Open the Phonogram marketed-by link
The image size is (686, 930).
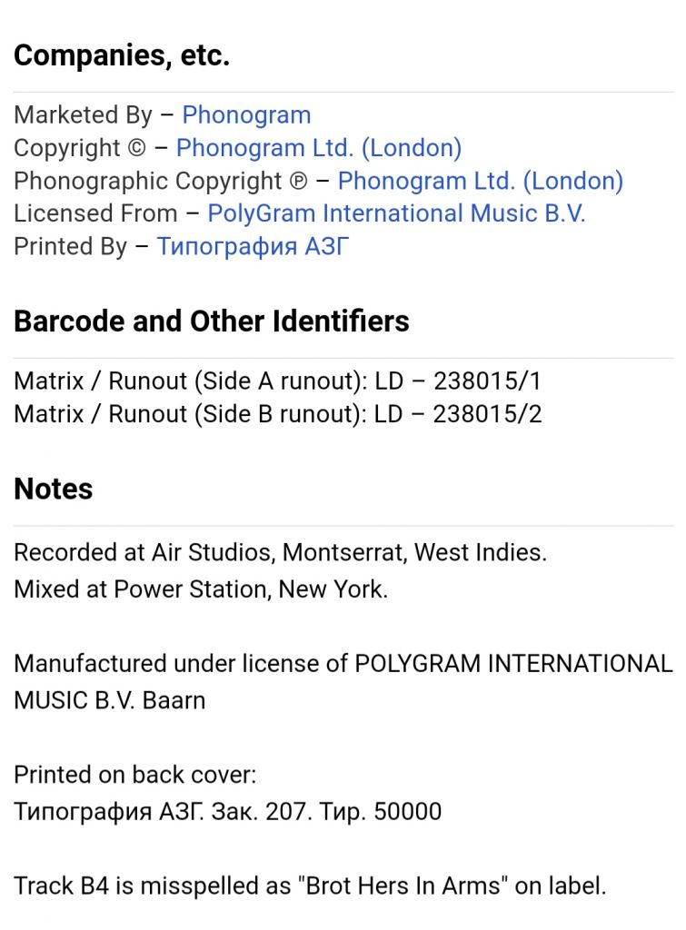click(246, 115)
